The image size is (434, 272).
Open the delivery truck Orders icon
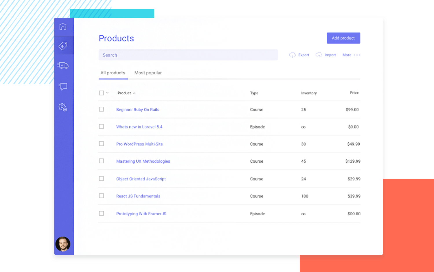coord(63,66)
